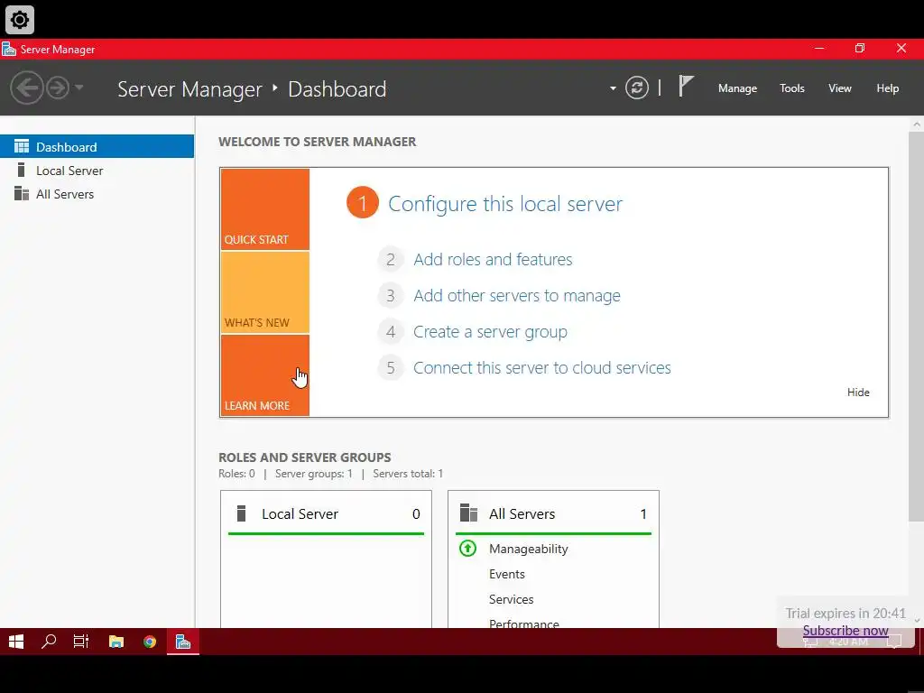Click Server Manager taskbar icon

[183, 642]
